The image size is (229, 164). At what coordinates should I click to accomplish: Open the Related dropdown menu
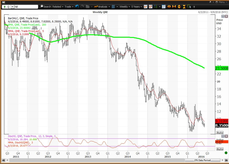[x=58, y=6]
